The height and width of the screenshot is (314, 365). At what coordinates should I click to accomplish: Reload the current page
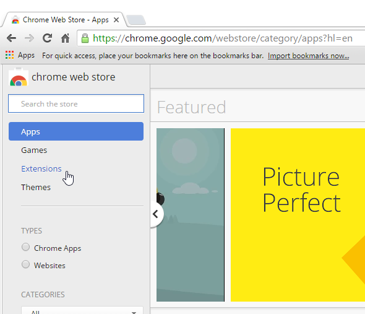pos(47,38)
